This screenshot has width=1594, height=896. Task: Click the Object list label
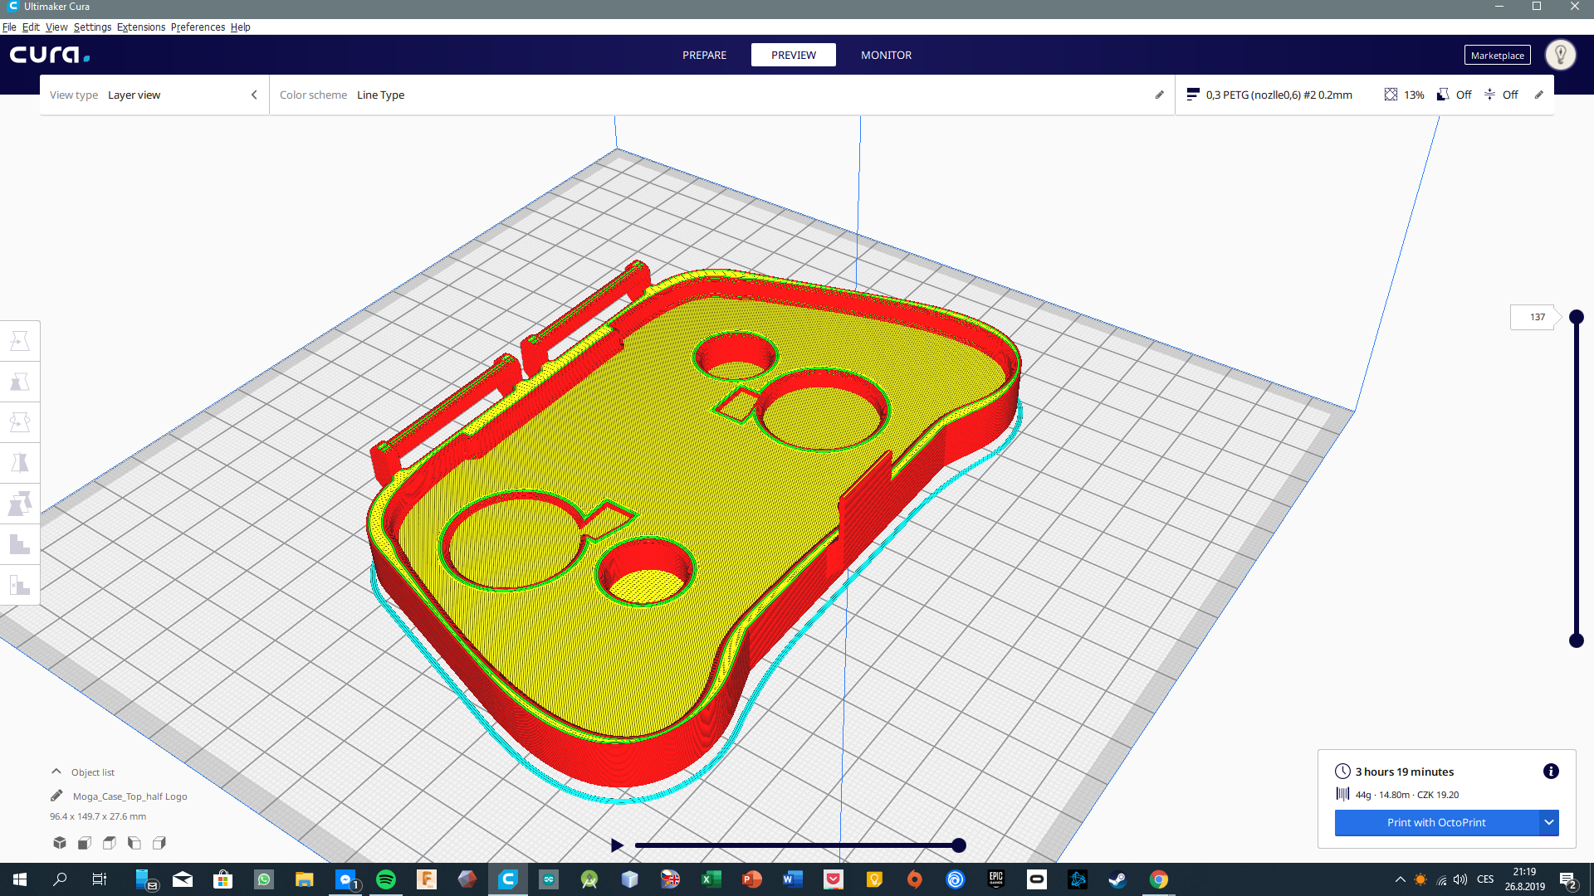(x=93, y=772)
